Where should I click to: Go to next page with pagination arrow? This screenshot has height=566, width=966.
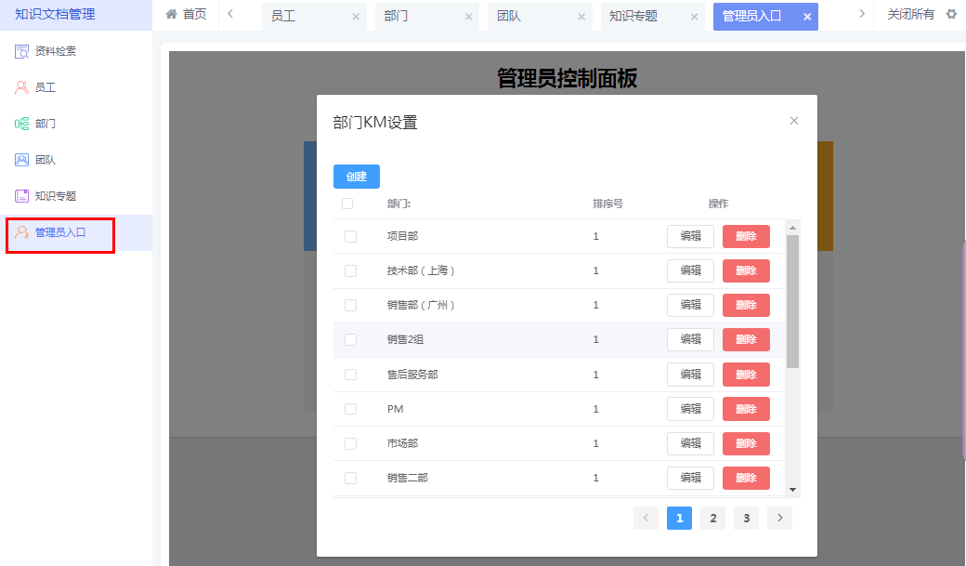point(779,518)
